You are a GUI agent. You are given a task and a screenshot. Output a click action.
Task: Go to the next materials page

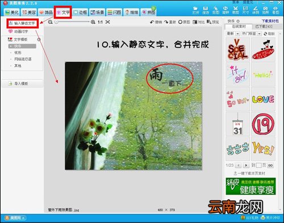246,166
